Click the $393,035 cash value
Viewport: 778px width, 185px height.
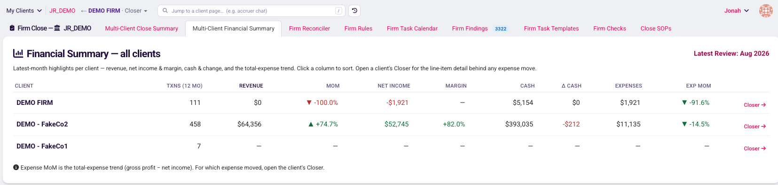(519, 124)
